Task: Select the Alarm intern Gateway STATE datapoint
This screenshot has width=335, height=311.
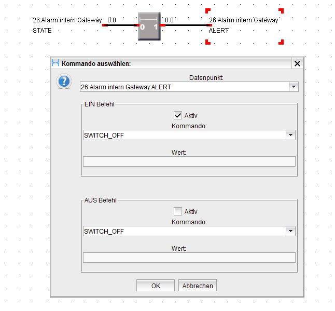Action: pos(67,25)
